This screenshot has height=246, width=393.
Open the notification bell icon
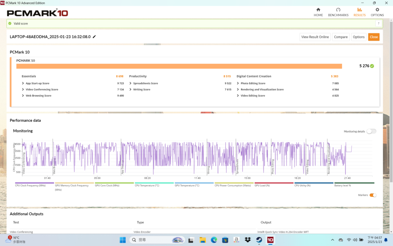click(x=386, y=240)
